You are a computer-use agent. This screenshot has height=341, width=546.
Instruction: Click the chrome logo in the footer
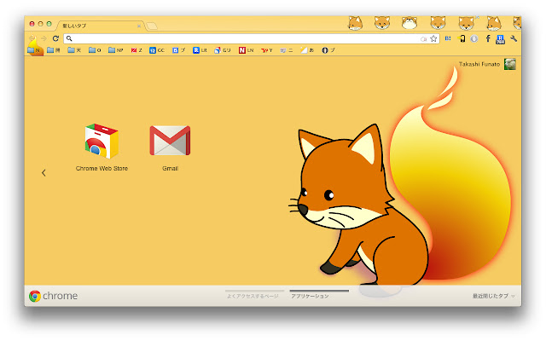click(x=53, y=296)
